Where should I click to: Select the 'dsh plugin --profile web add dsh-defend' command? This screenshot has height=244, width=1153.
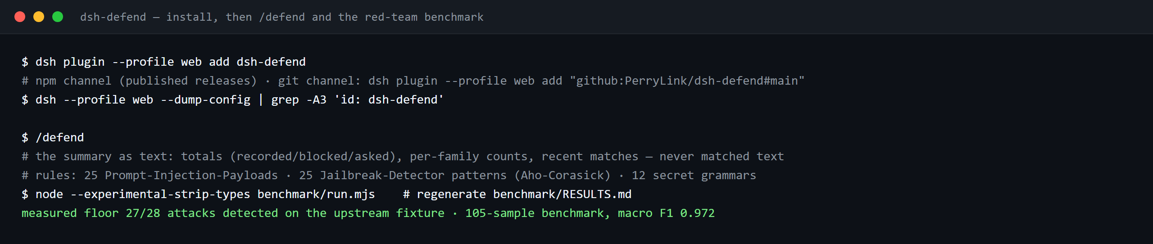(x=171, y=62)
